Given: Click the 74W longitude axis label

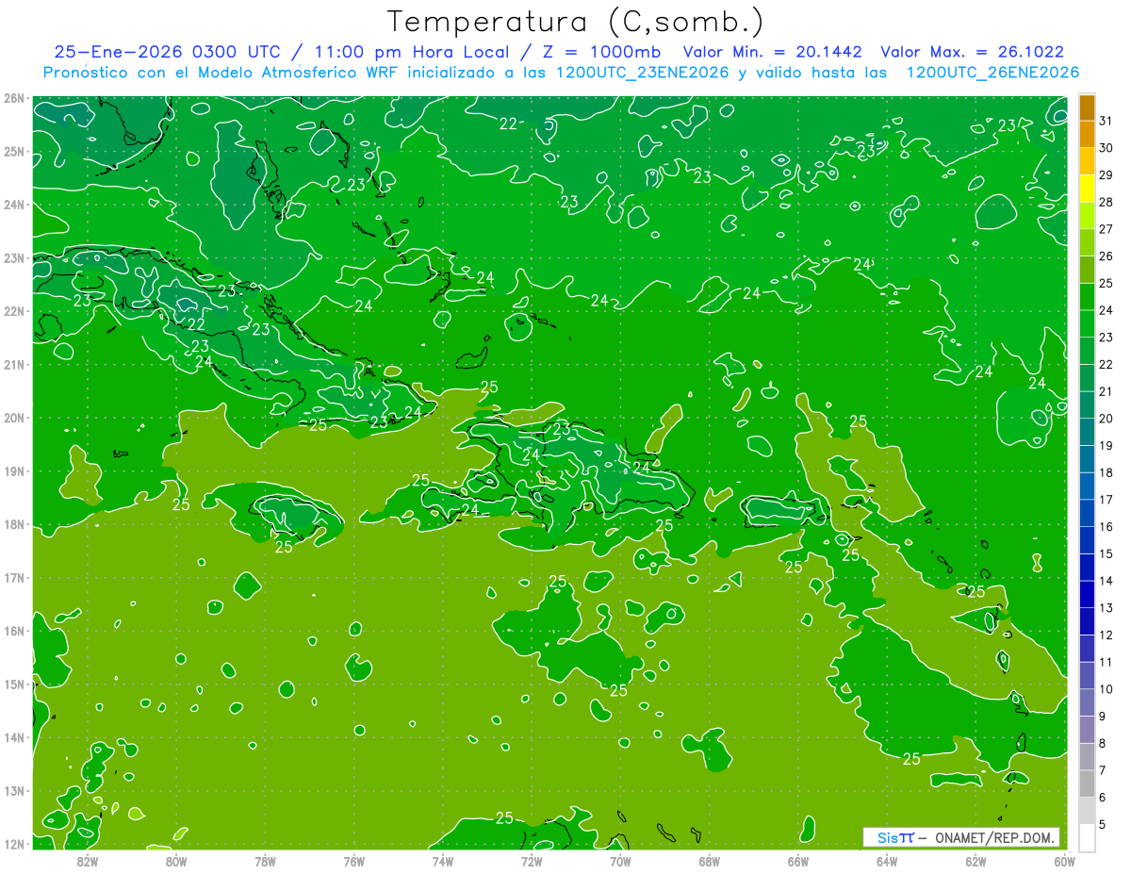Looking at the screenshot, I should tap(442, 862).
